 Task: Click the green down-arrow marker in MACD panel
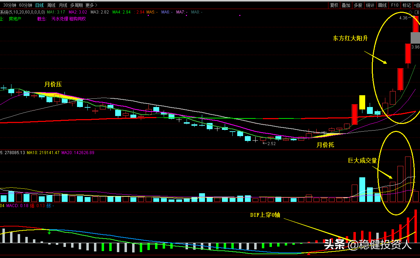click(x=49, y=232)
